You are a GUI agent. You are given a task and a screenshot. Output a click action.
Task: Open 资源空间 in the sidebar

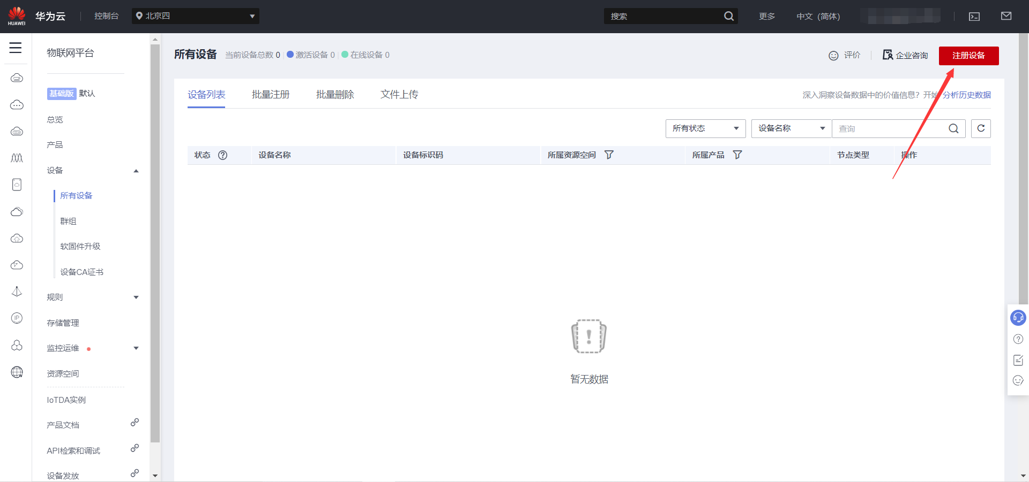(63, 374)
